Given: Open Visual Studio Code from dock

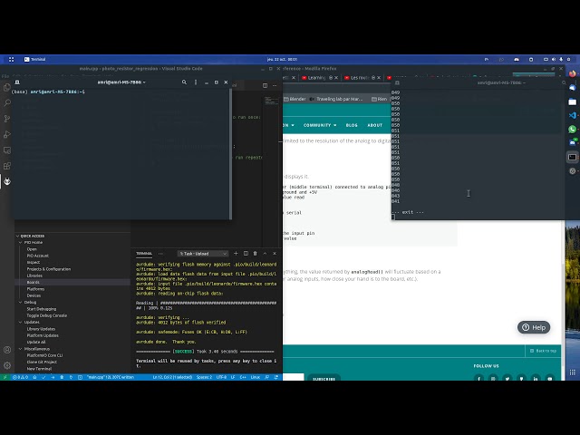Looking at the screenshot, I should click(x=572, y=115).
